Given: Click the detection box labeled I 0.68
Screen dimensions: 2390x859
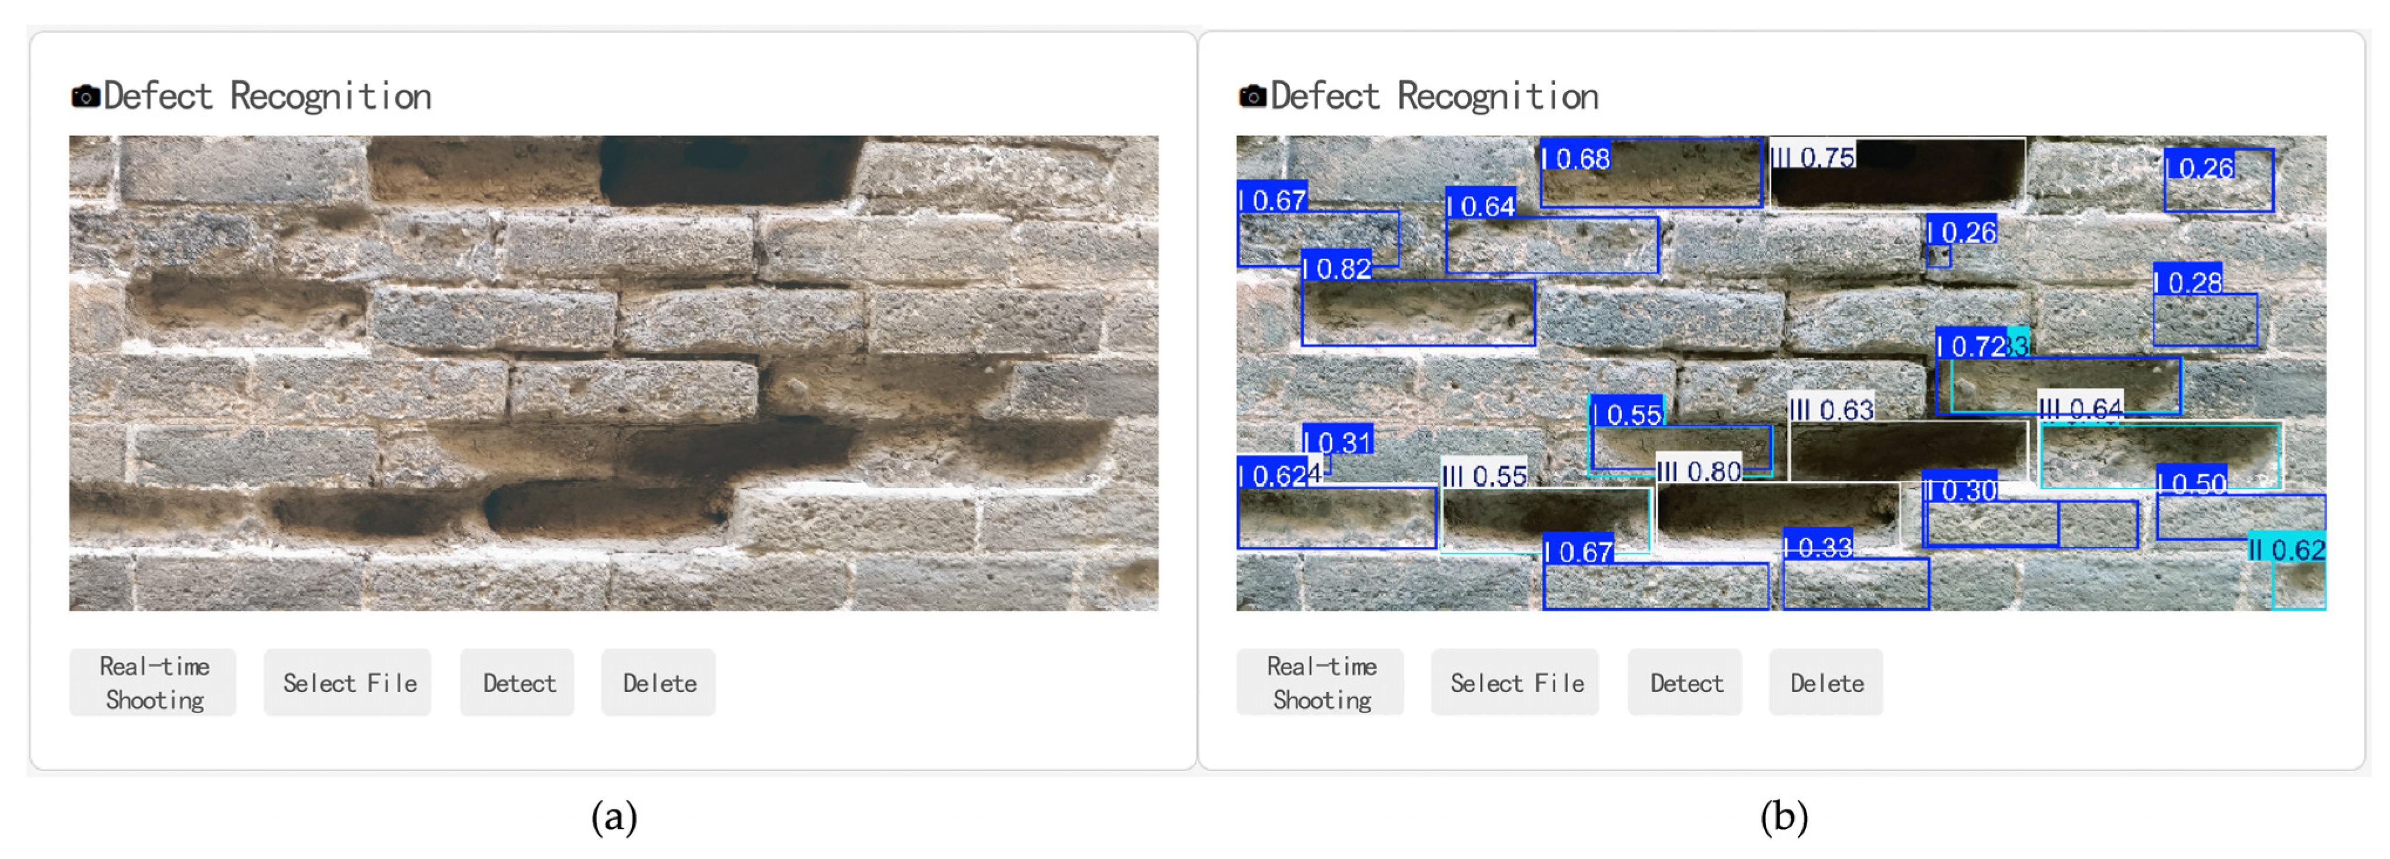Looking at the screenshot, I should coord(1651,174).
